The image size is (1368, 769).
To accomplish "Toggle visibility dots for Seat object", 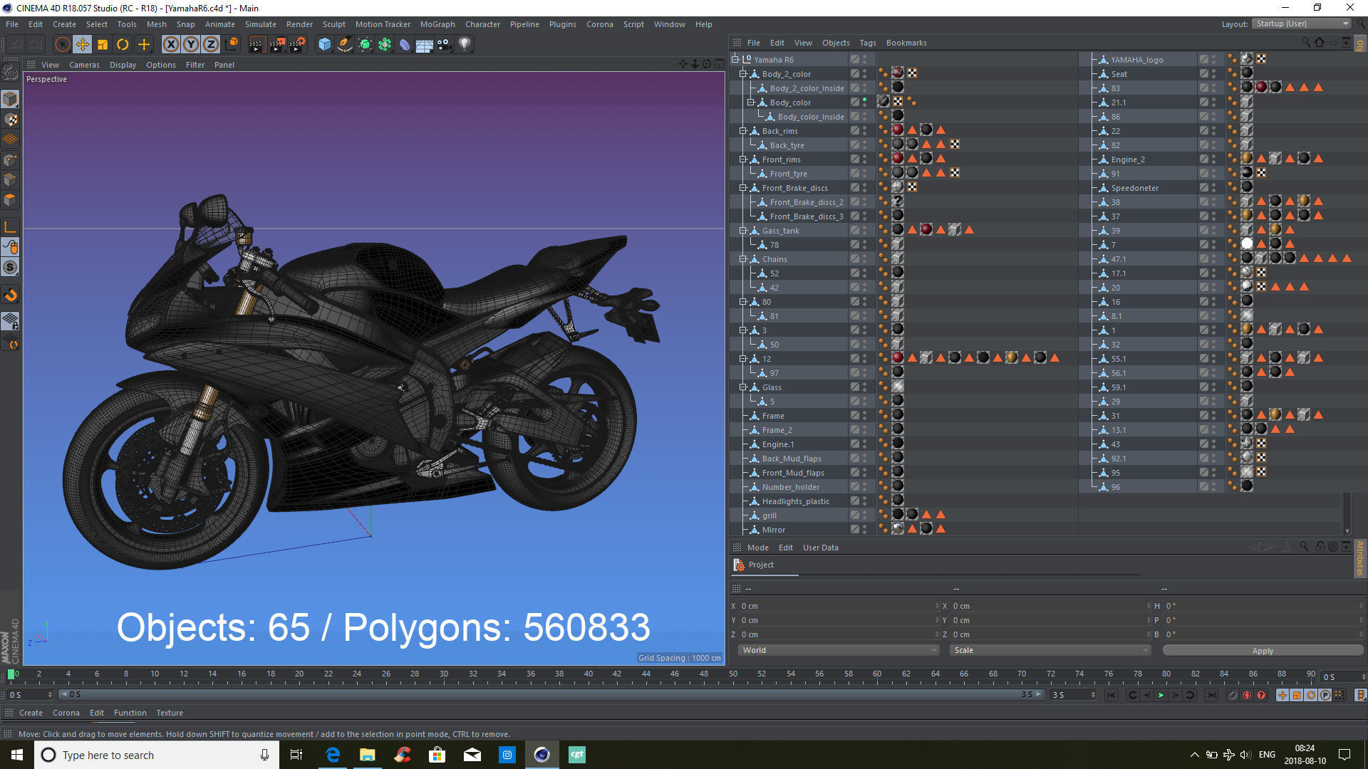I will [x=1214, y=74].
